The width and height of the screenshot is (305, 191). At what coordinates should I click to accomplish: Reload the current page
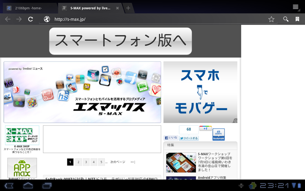tap(31, 19)
